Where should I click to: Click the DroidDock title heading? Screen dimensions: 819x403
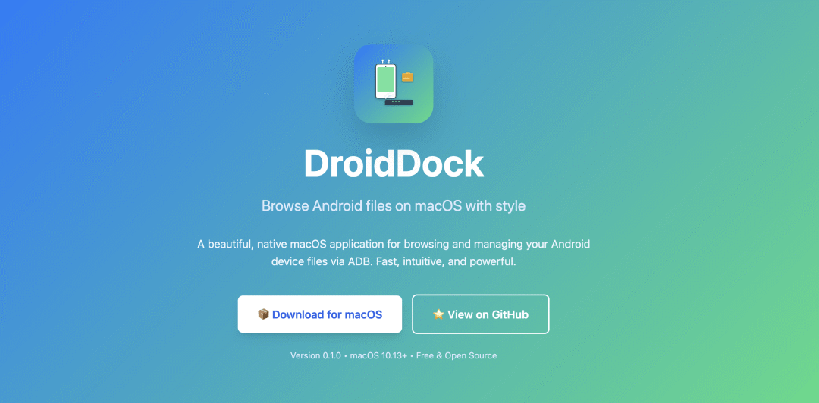[x=394, y=164]
